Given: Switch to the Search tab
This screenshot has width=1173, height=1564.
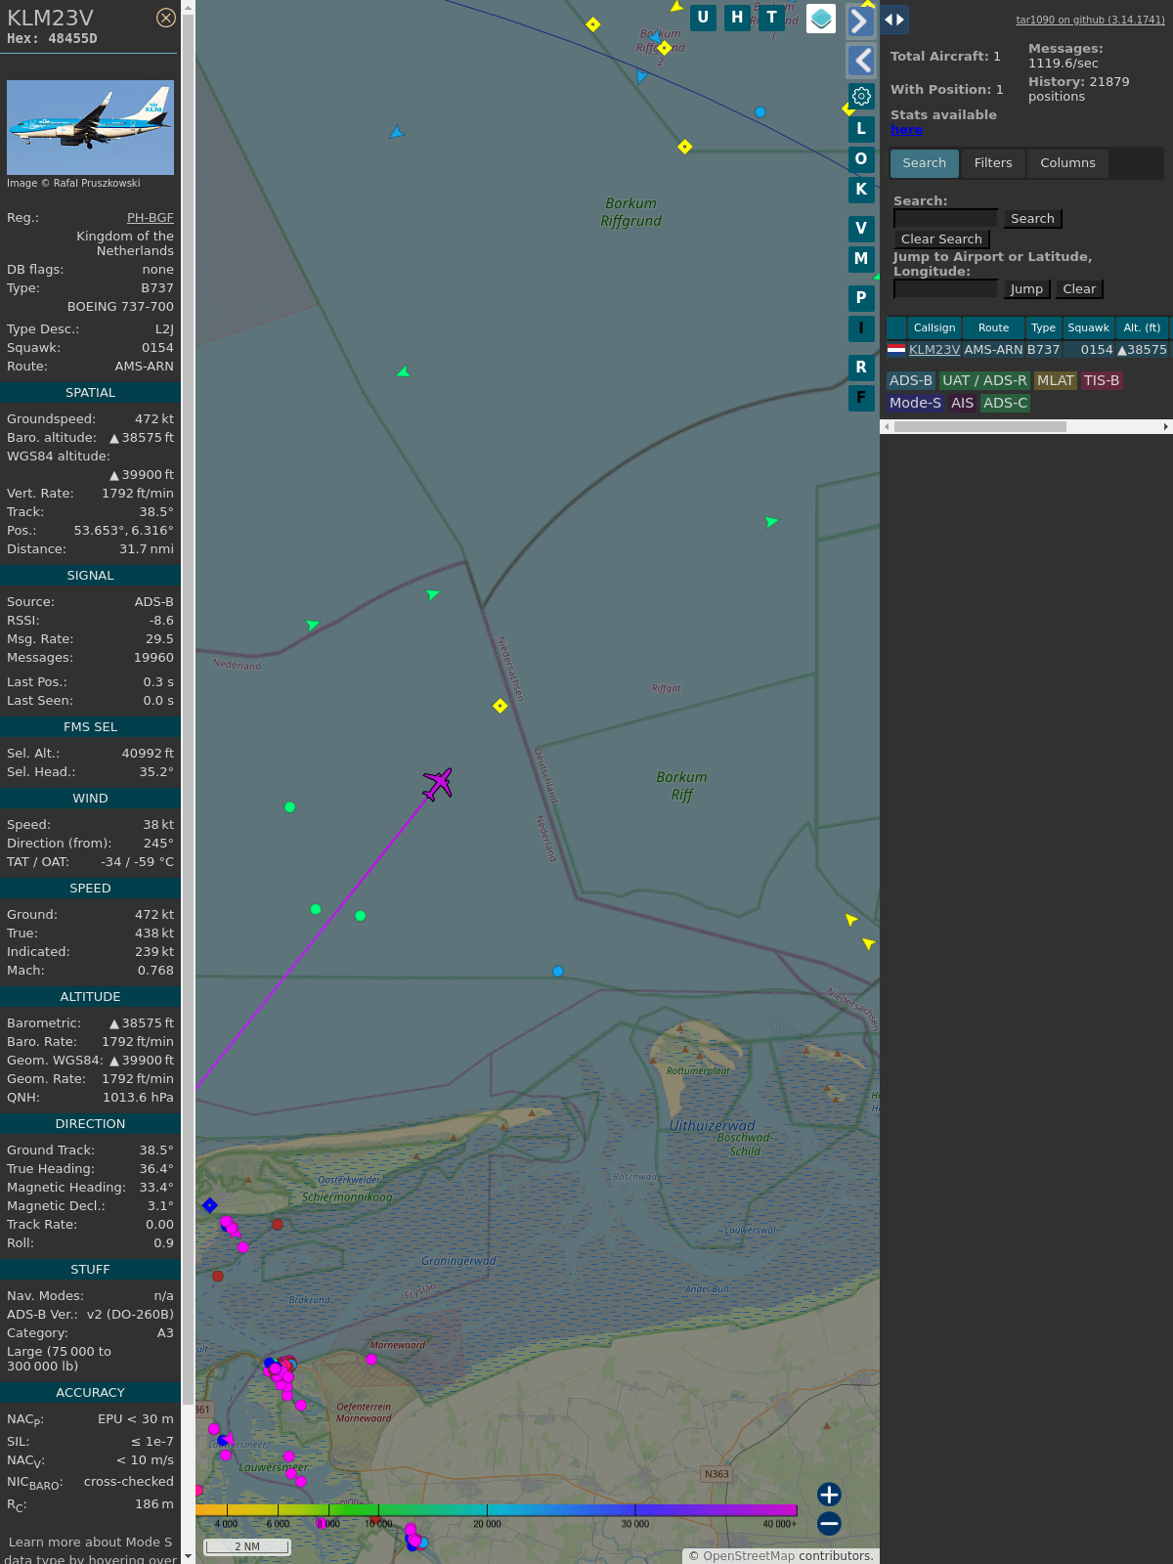Looking at the screenshot, I should (x=924, y=163).
